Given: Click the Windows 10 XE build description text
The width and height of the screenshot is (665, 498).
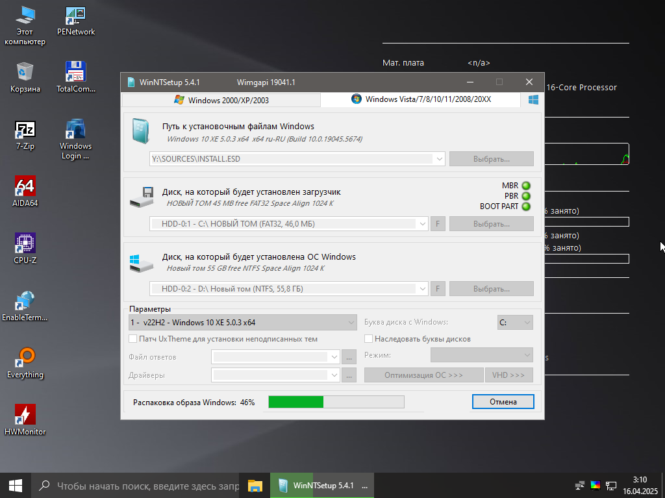Looking at the screenshot, I should pyautogui.click(x=265, y=139).
